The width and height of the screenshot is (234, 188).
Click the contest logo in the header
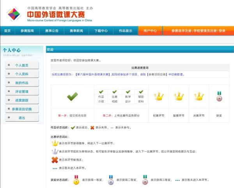[x=14, y=14]
